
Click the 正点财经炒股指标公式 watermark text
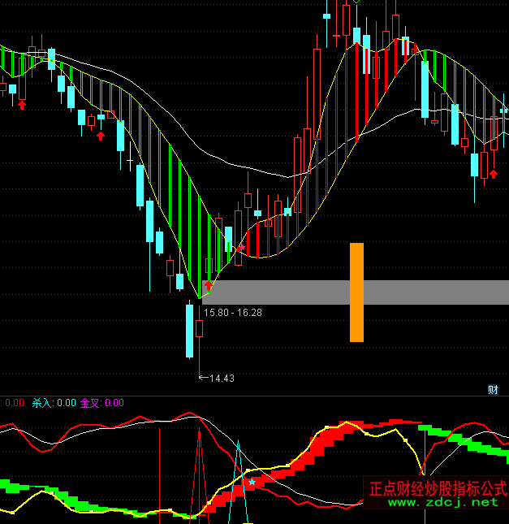click(438, 489)
